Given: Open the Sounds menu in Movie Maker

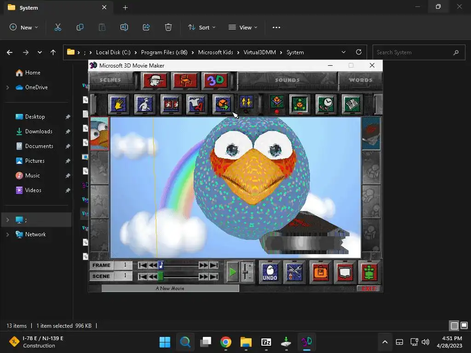Looking at the screenshot, I should pos(287,80).
